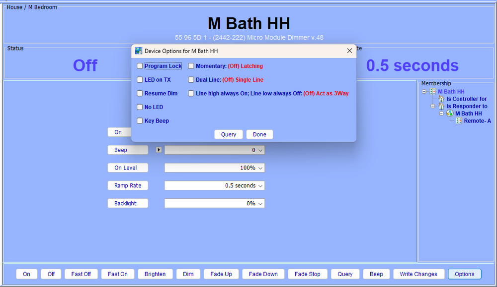Screen dimensions: 497x287
Task: Toggle the LED on TX checkbox
Action: tap(140, 80)
